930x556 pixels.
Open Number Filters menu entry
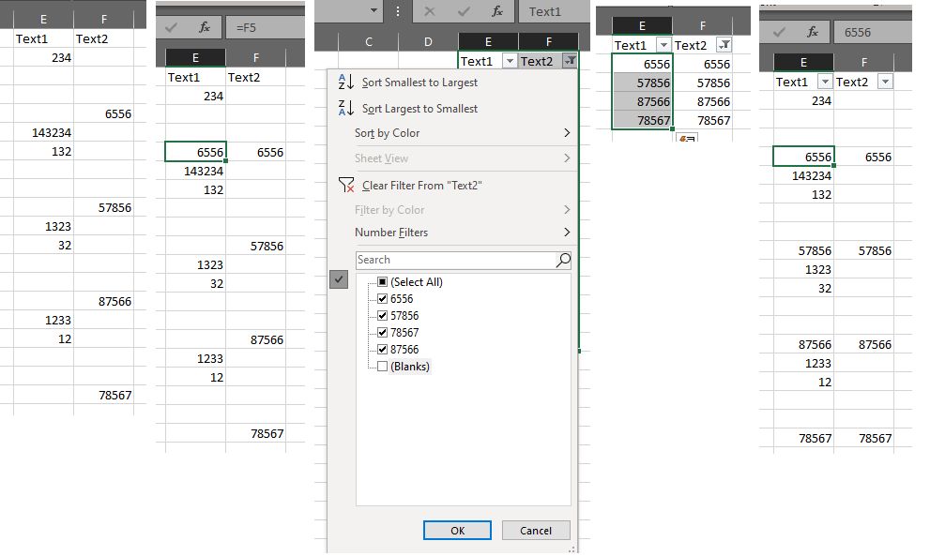pos(390,233)
